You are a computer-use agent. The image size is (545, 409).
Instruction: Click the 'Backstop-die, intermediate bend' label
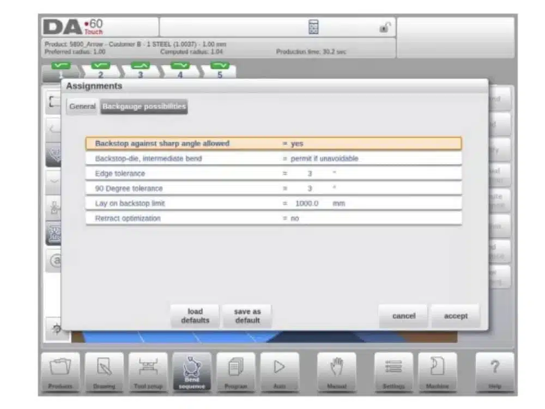coord(148,158)
